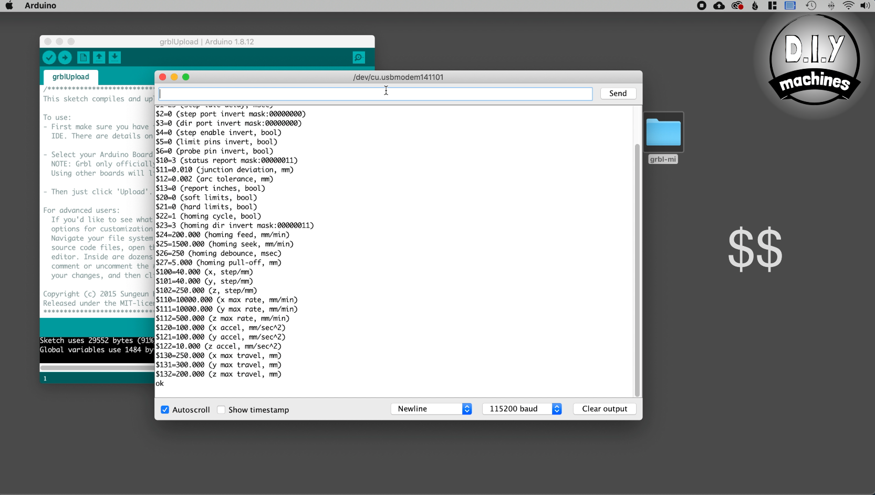Click the $112=500.000 z max rate line
The height and width of the screenshot is (495, 875).
point(223,318)
